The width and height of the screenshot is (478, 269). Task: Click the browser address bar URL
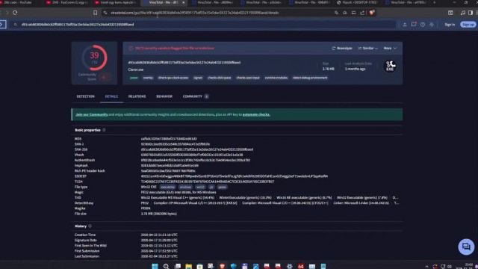194,13
